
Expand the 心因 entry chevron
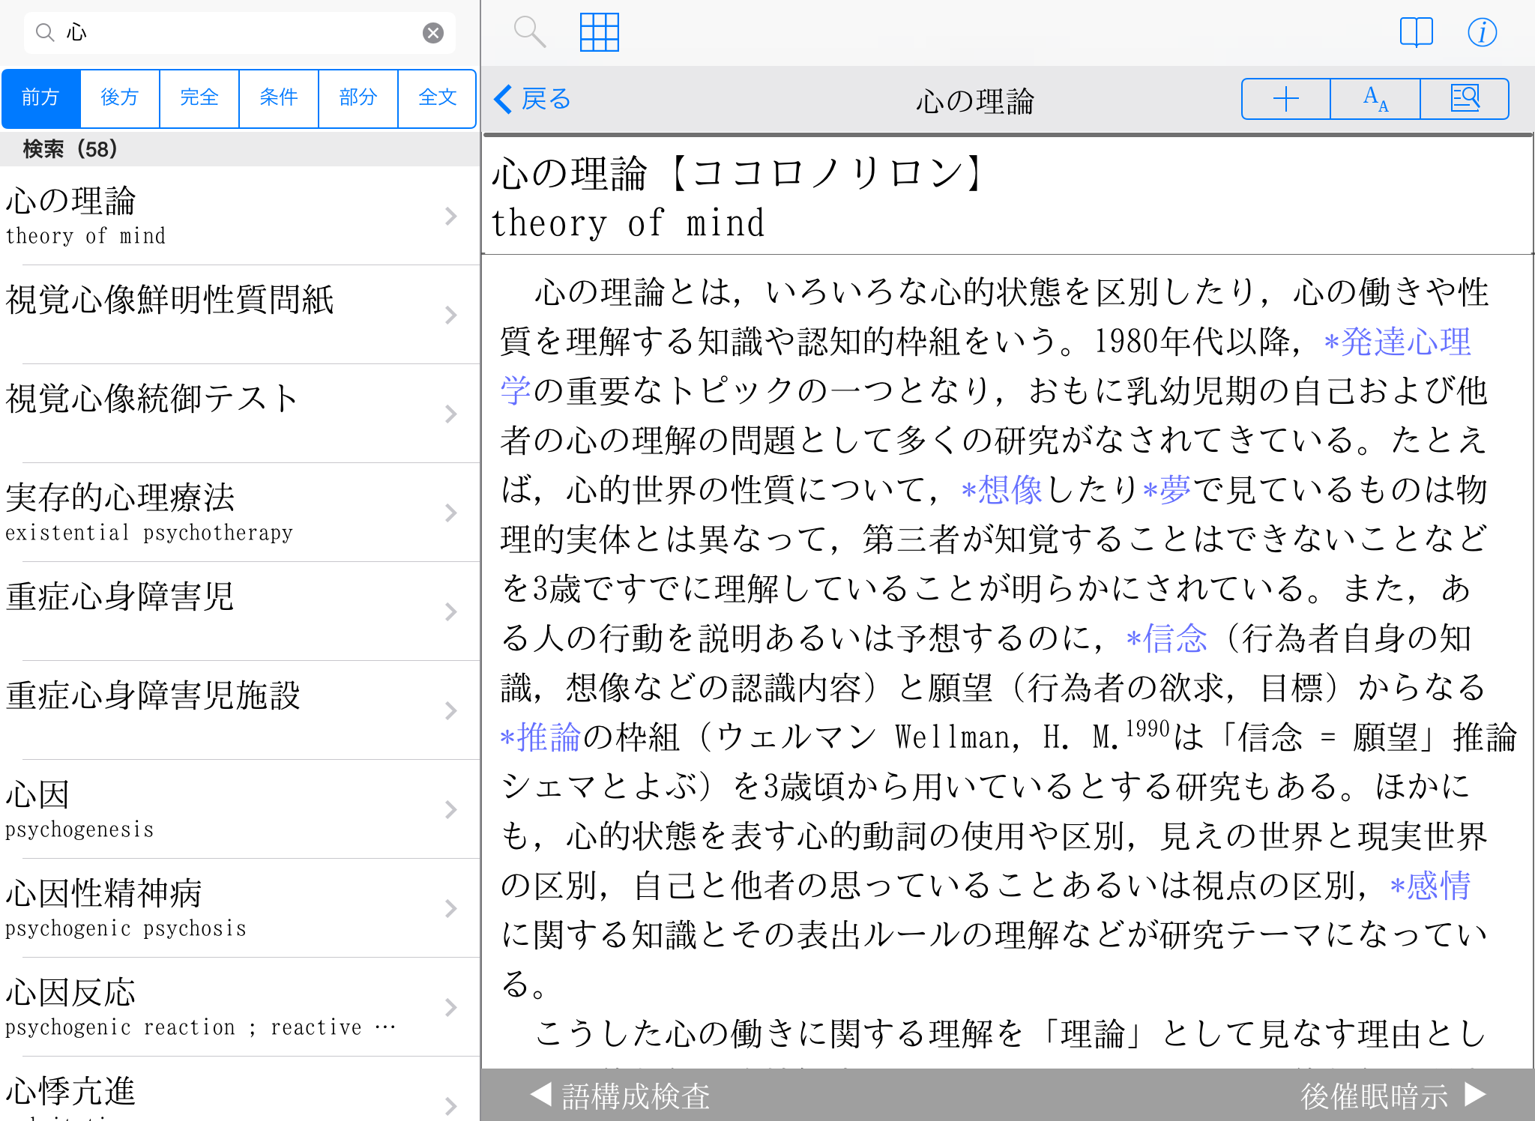(x=450, y=809)
